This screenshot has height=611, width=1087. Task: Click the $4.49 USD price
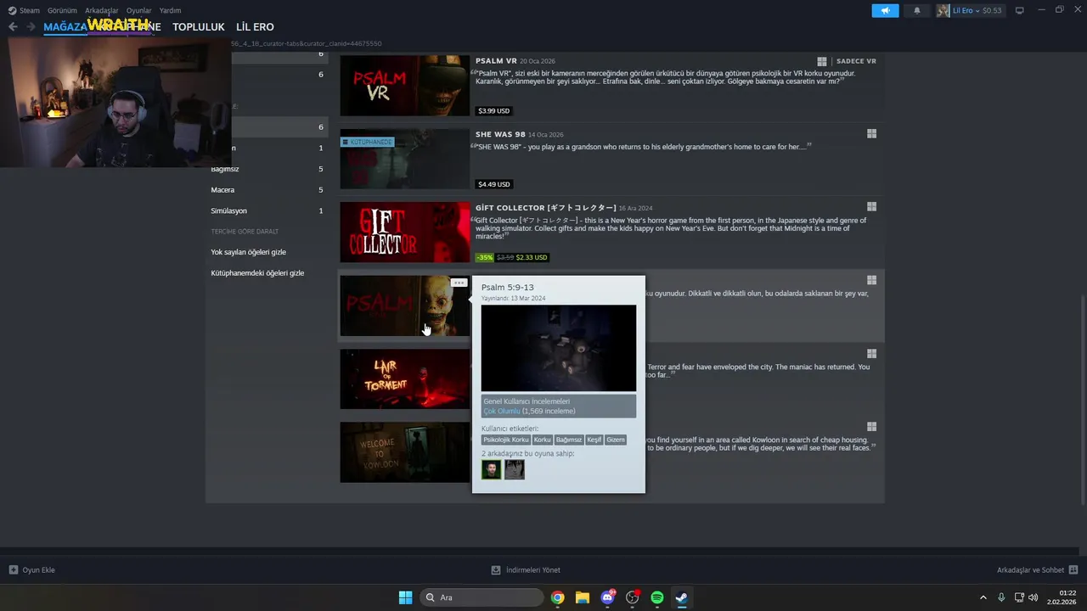493,184
